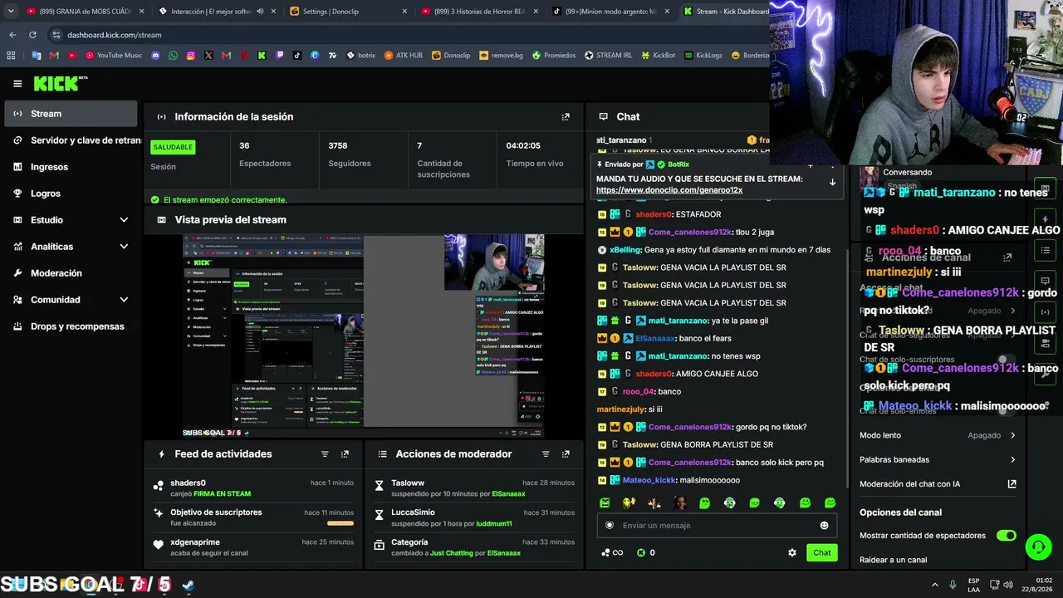Open Steam from the taskbar
This screenshot has width=1063, height=598.
coord(189,585)
